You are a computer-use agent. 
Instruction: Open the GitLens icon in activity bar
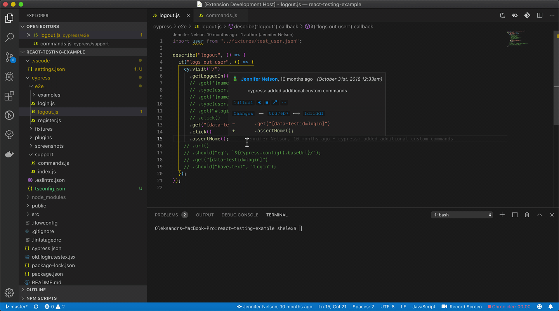point(9,115)
